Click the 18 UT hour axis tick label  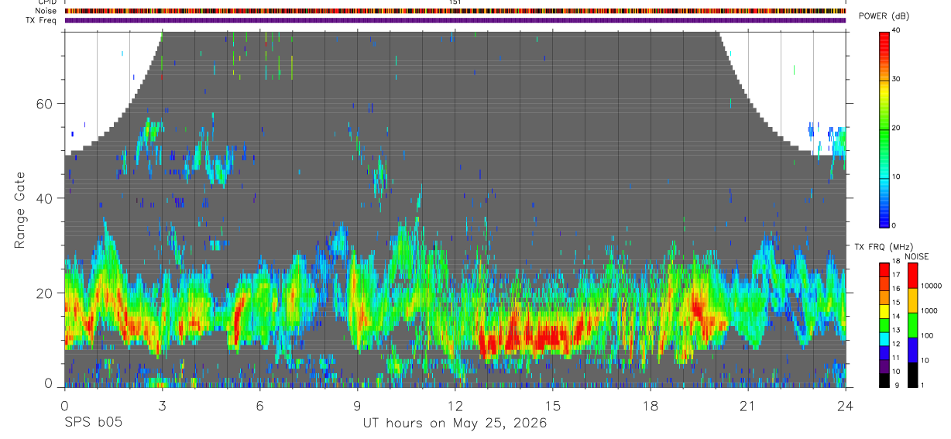click(x=651, y=406)
